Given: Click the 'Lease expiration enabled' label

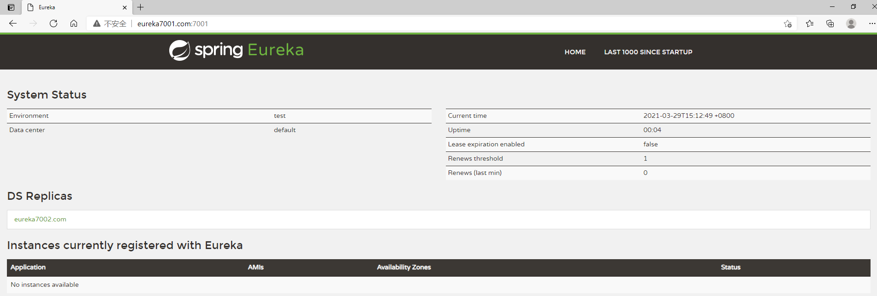Looking at the screenshot, I should pyautogui.click(x=486, y=144).
